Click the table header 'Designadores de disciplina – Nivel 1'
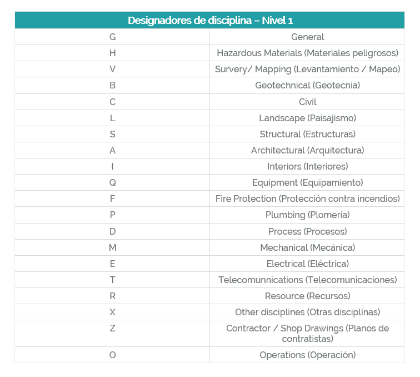The width and height of the screenshot is (420, 377). 210,21
